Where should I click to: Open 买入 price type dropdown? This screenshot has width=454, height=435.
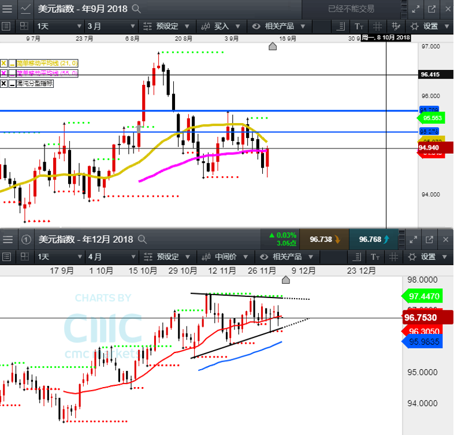coord(221,27)
